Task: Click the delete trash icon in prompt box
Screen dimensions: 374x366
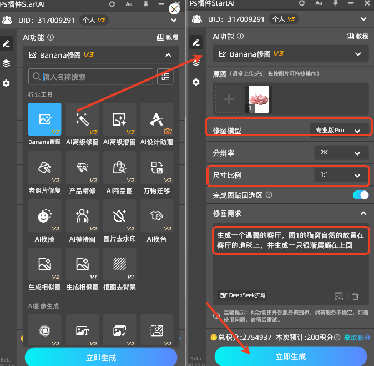Action: pyautogui.click(x=355, y=296)
